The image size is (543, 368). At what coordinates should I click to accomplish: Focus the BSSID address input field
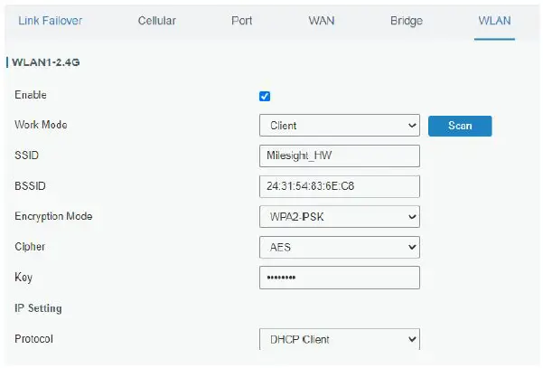pos(339,186)
